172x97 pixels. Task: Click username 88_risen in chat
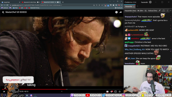131,58
